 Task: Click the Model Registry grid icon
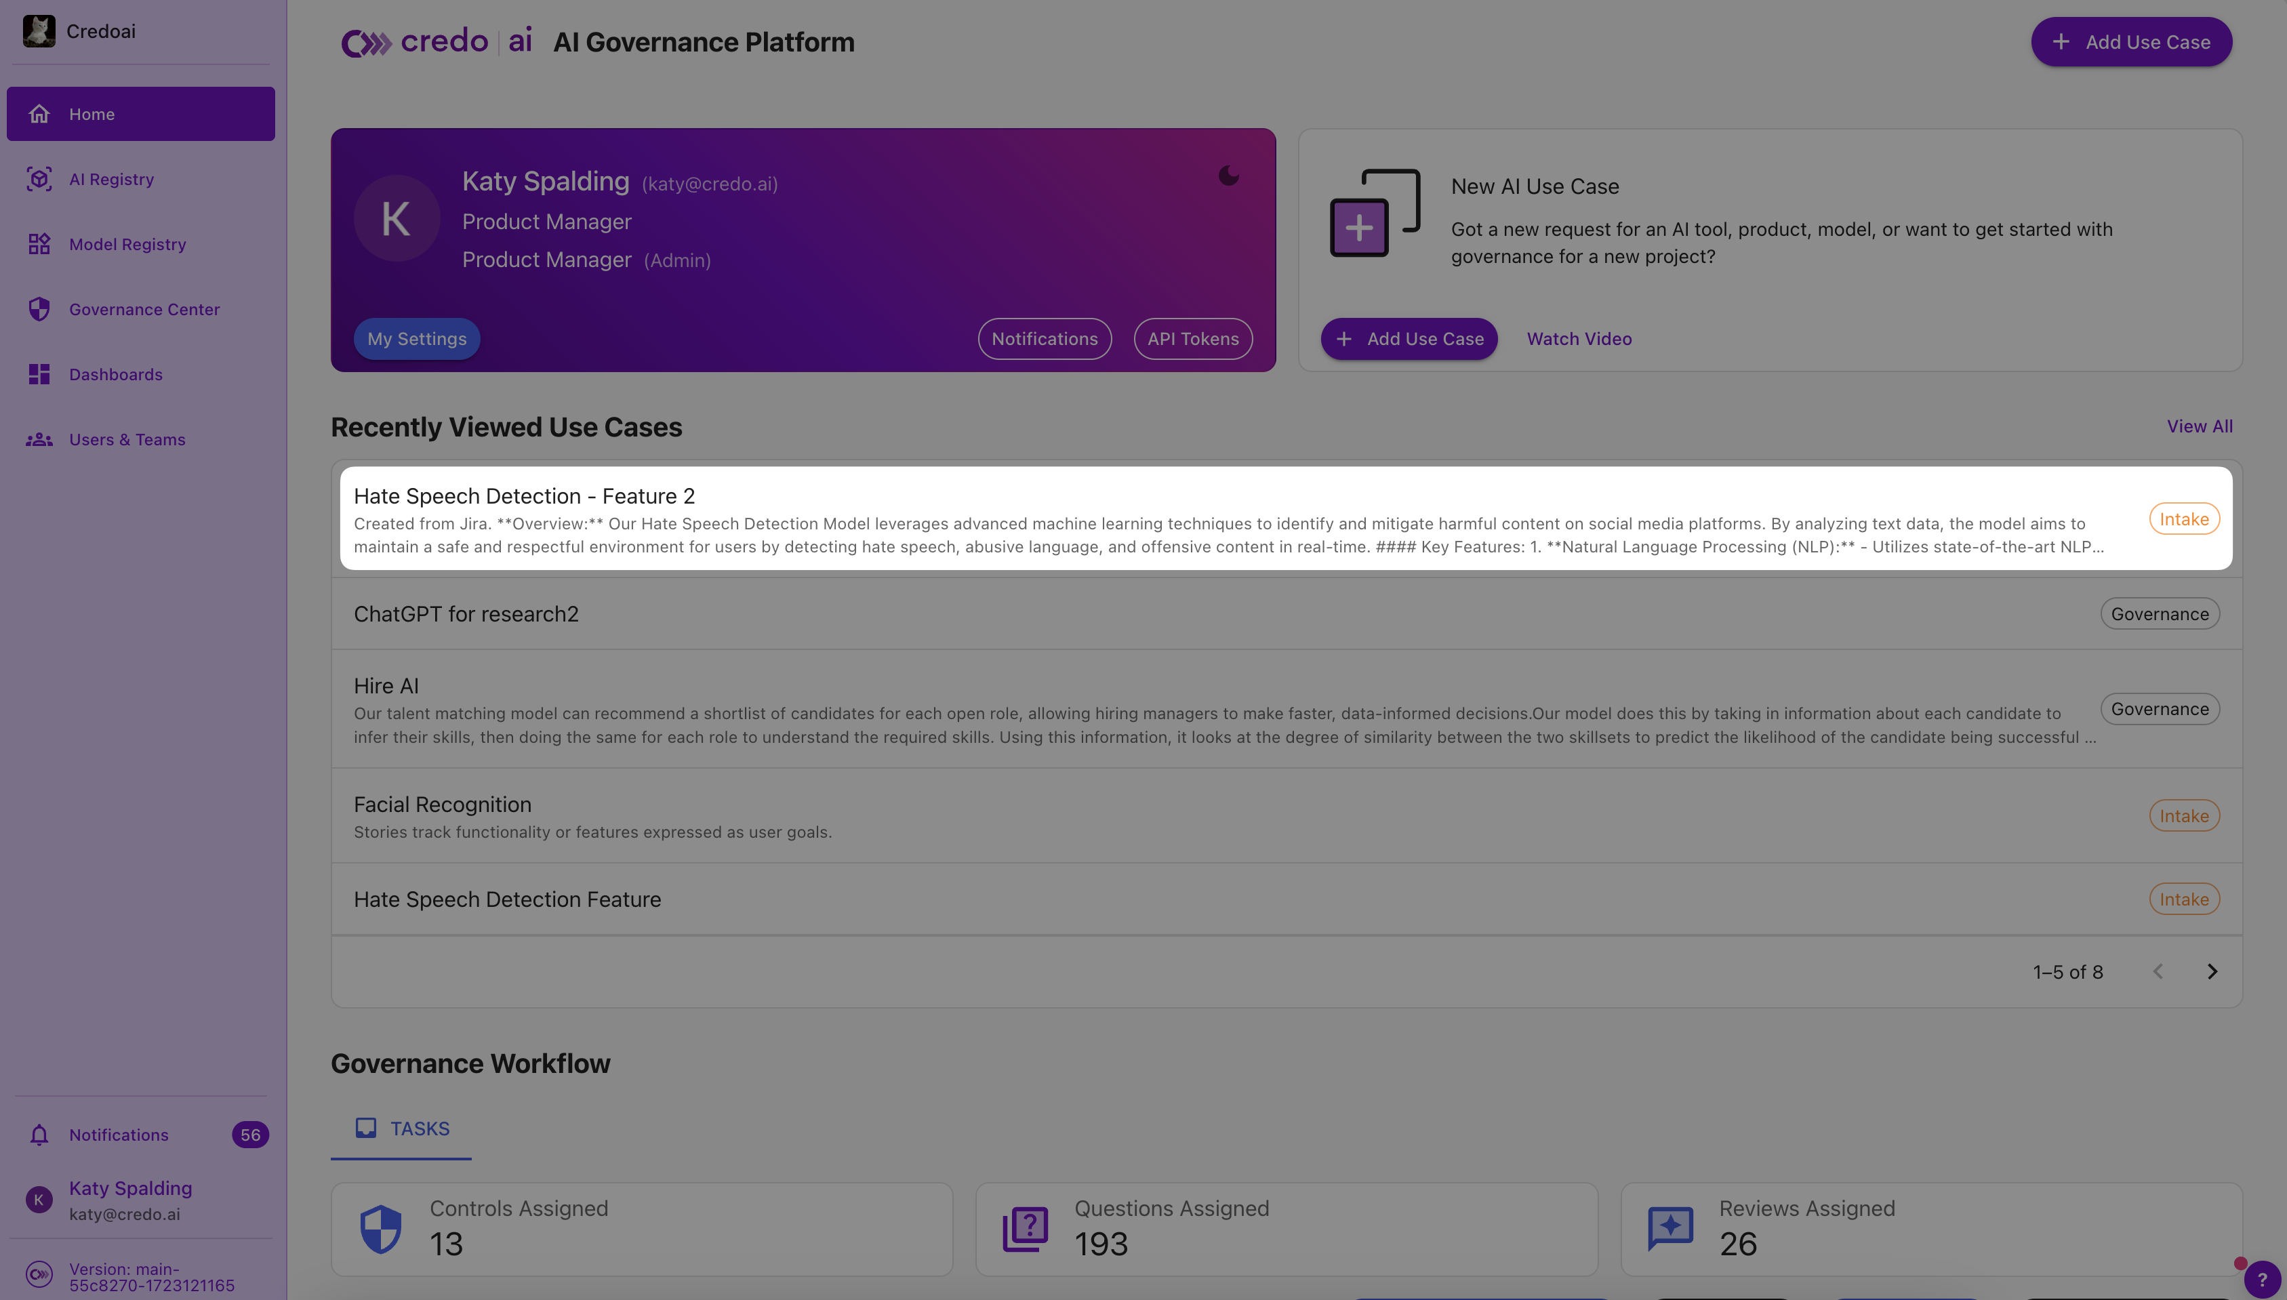39,244
